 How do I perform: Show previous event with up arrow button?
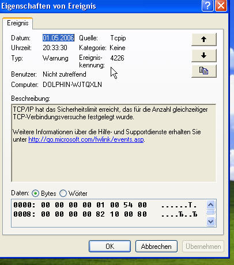click(204, 39)
